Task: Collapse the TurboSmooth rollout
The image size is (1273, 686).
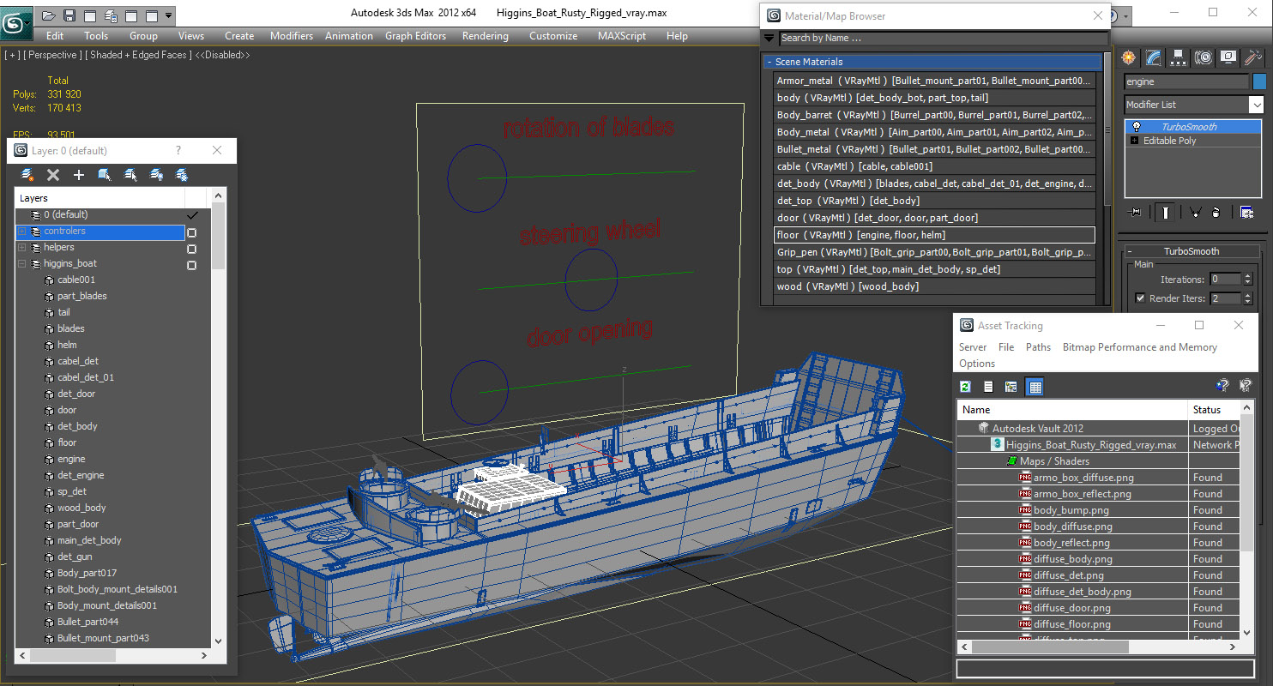Action: tap(1191, 251)
